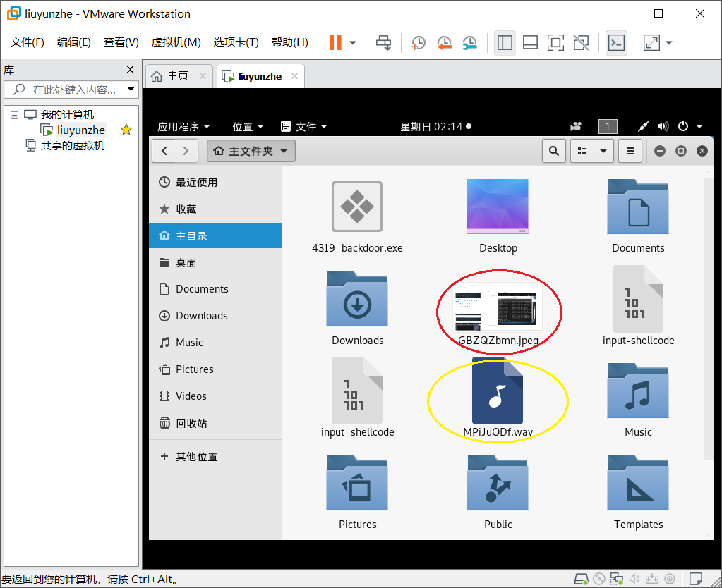Image resolution: width=722 pixels, height=588 pixels.
Task: Select 共享的虚拟机 in the library tree
Action: pyautogui.click(x=72, y=146)
